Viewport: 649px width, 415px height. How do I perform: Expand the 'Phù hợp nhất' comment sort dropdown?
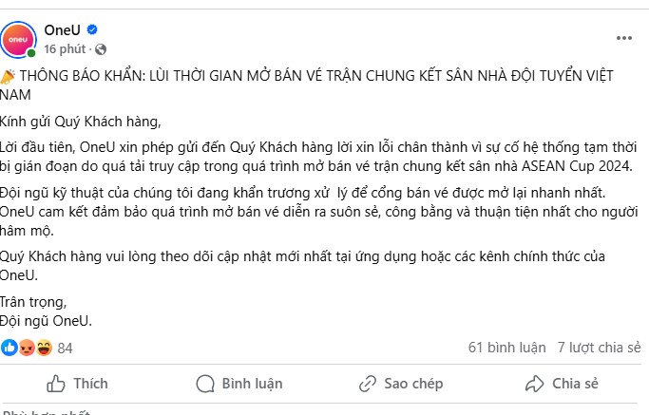46,412
